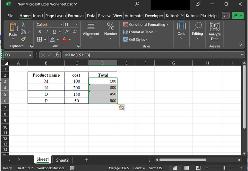Image resolution: width=248 pixels, height=171 pixels.
Task: Click the Format Painter brush icon
Action: [23, 39]
